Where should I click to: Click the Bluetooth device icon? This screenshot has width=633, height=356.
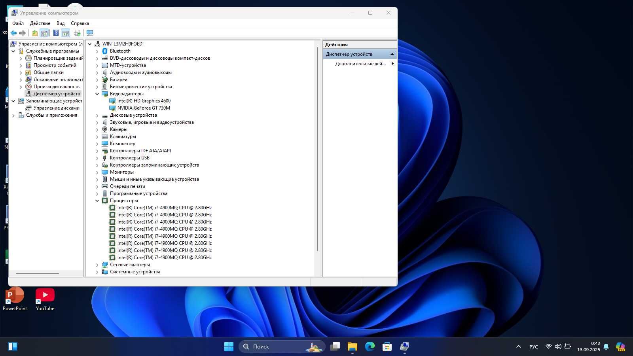point(105,51)
